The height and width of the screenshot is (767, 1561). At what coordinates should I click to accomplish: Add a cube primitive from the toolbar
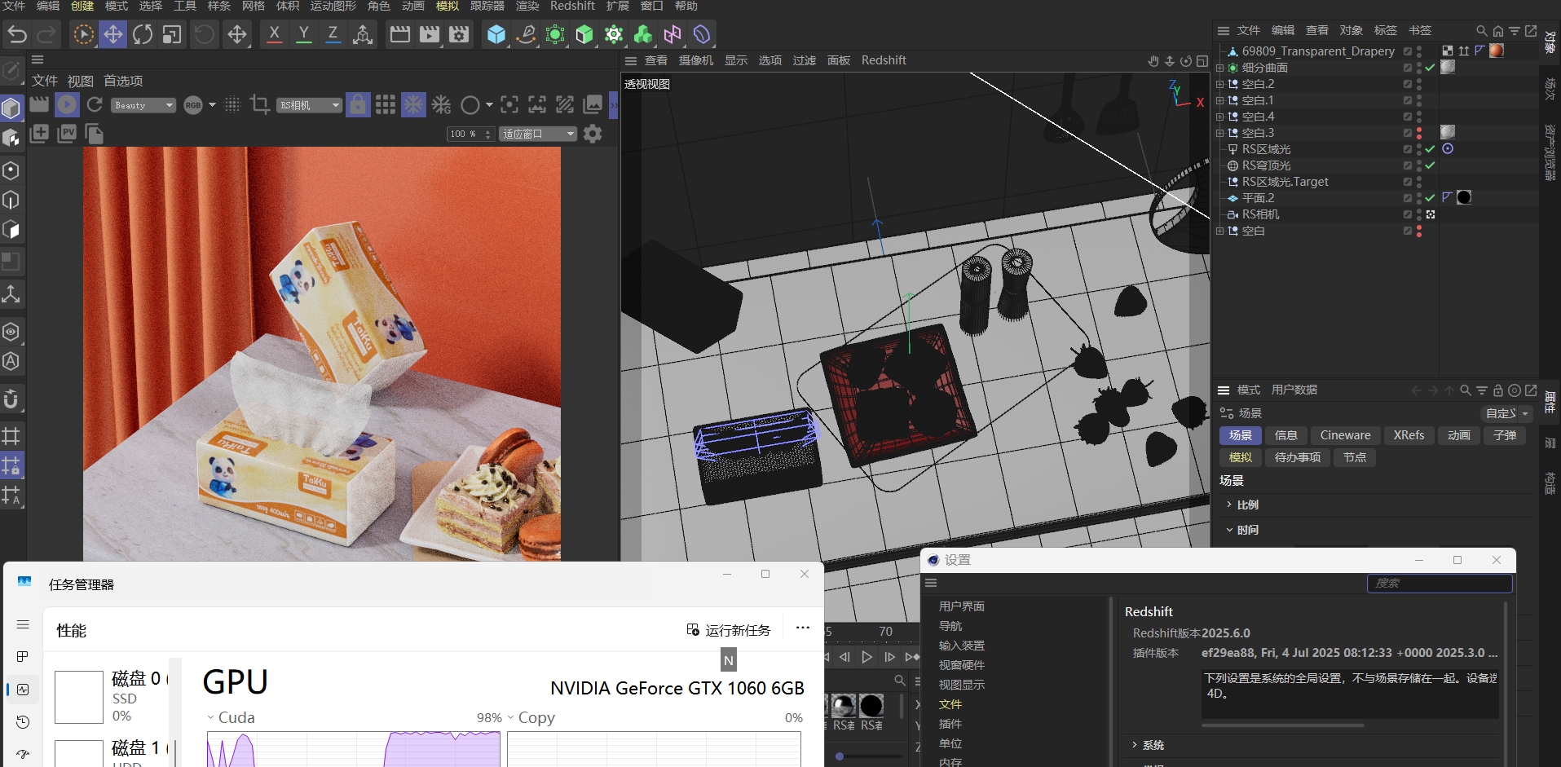pyautogui.click(x=496, y=34)
